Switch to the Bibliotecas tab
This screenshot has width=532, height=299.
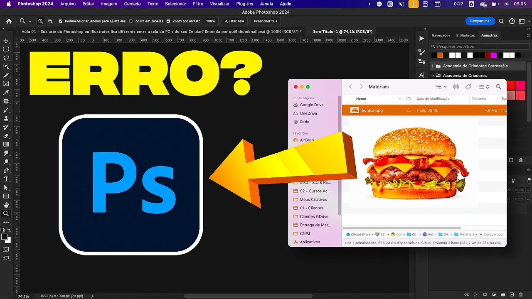[465, 35]
